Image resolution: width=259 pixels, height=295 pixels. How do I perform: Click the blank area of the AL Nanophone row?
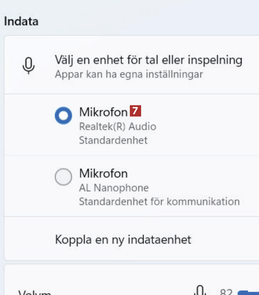[200, 181]
